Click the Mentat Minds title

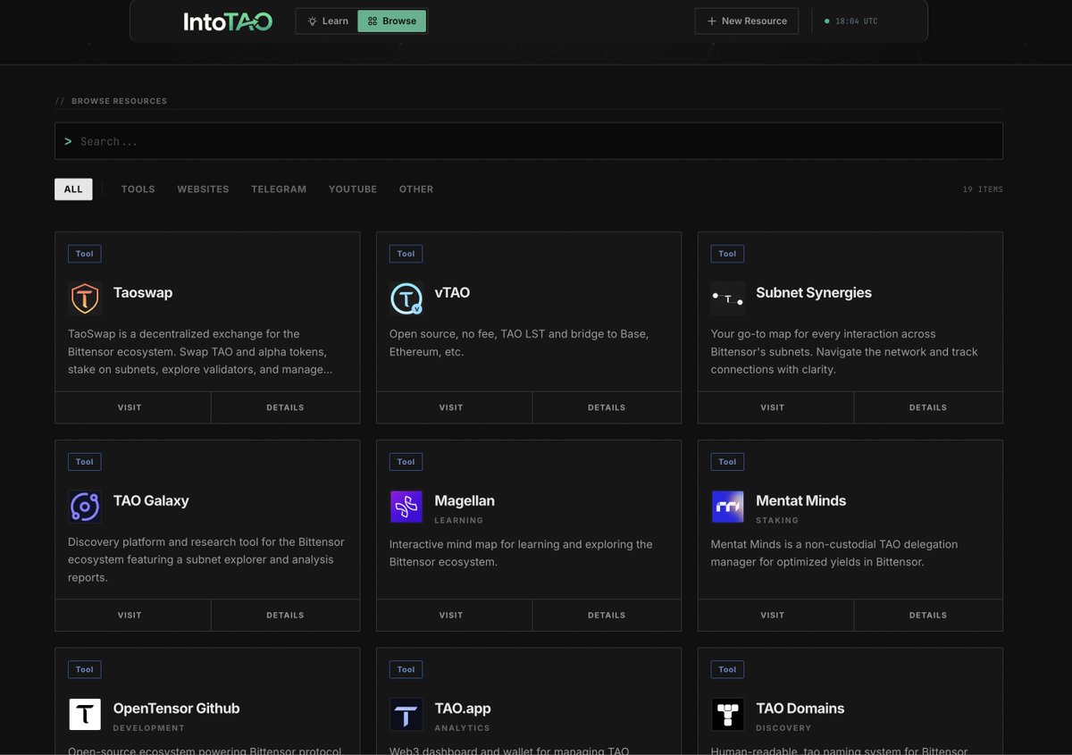(x=801, y=501)
